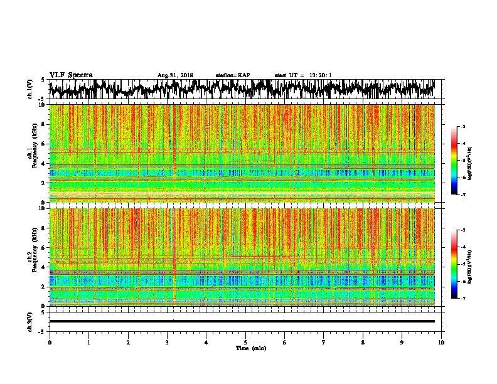This screenshot has width=497, height=384.
Task: Click the time axis tick label "4"
Action: [206, 343]
